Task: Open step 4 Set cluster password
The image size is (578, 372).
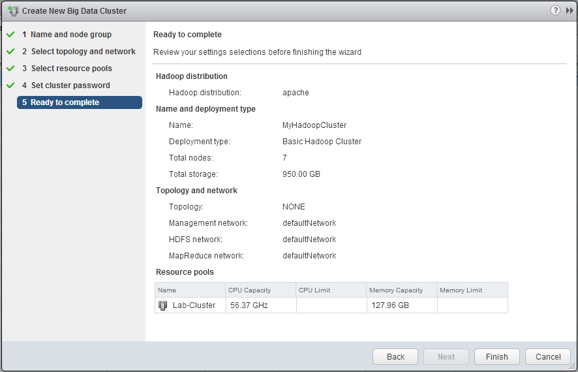Action: click(66, 85)
